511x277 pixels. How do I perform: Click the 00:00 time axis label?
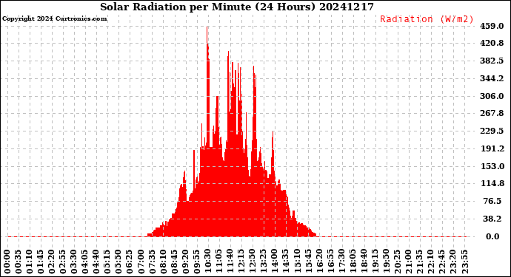click(7, 262)
